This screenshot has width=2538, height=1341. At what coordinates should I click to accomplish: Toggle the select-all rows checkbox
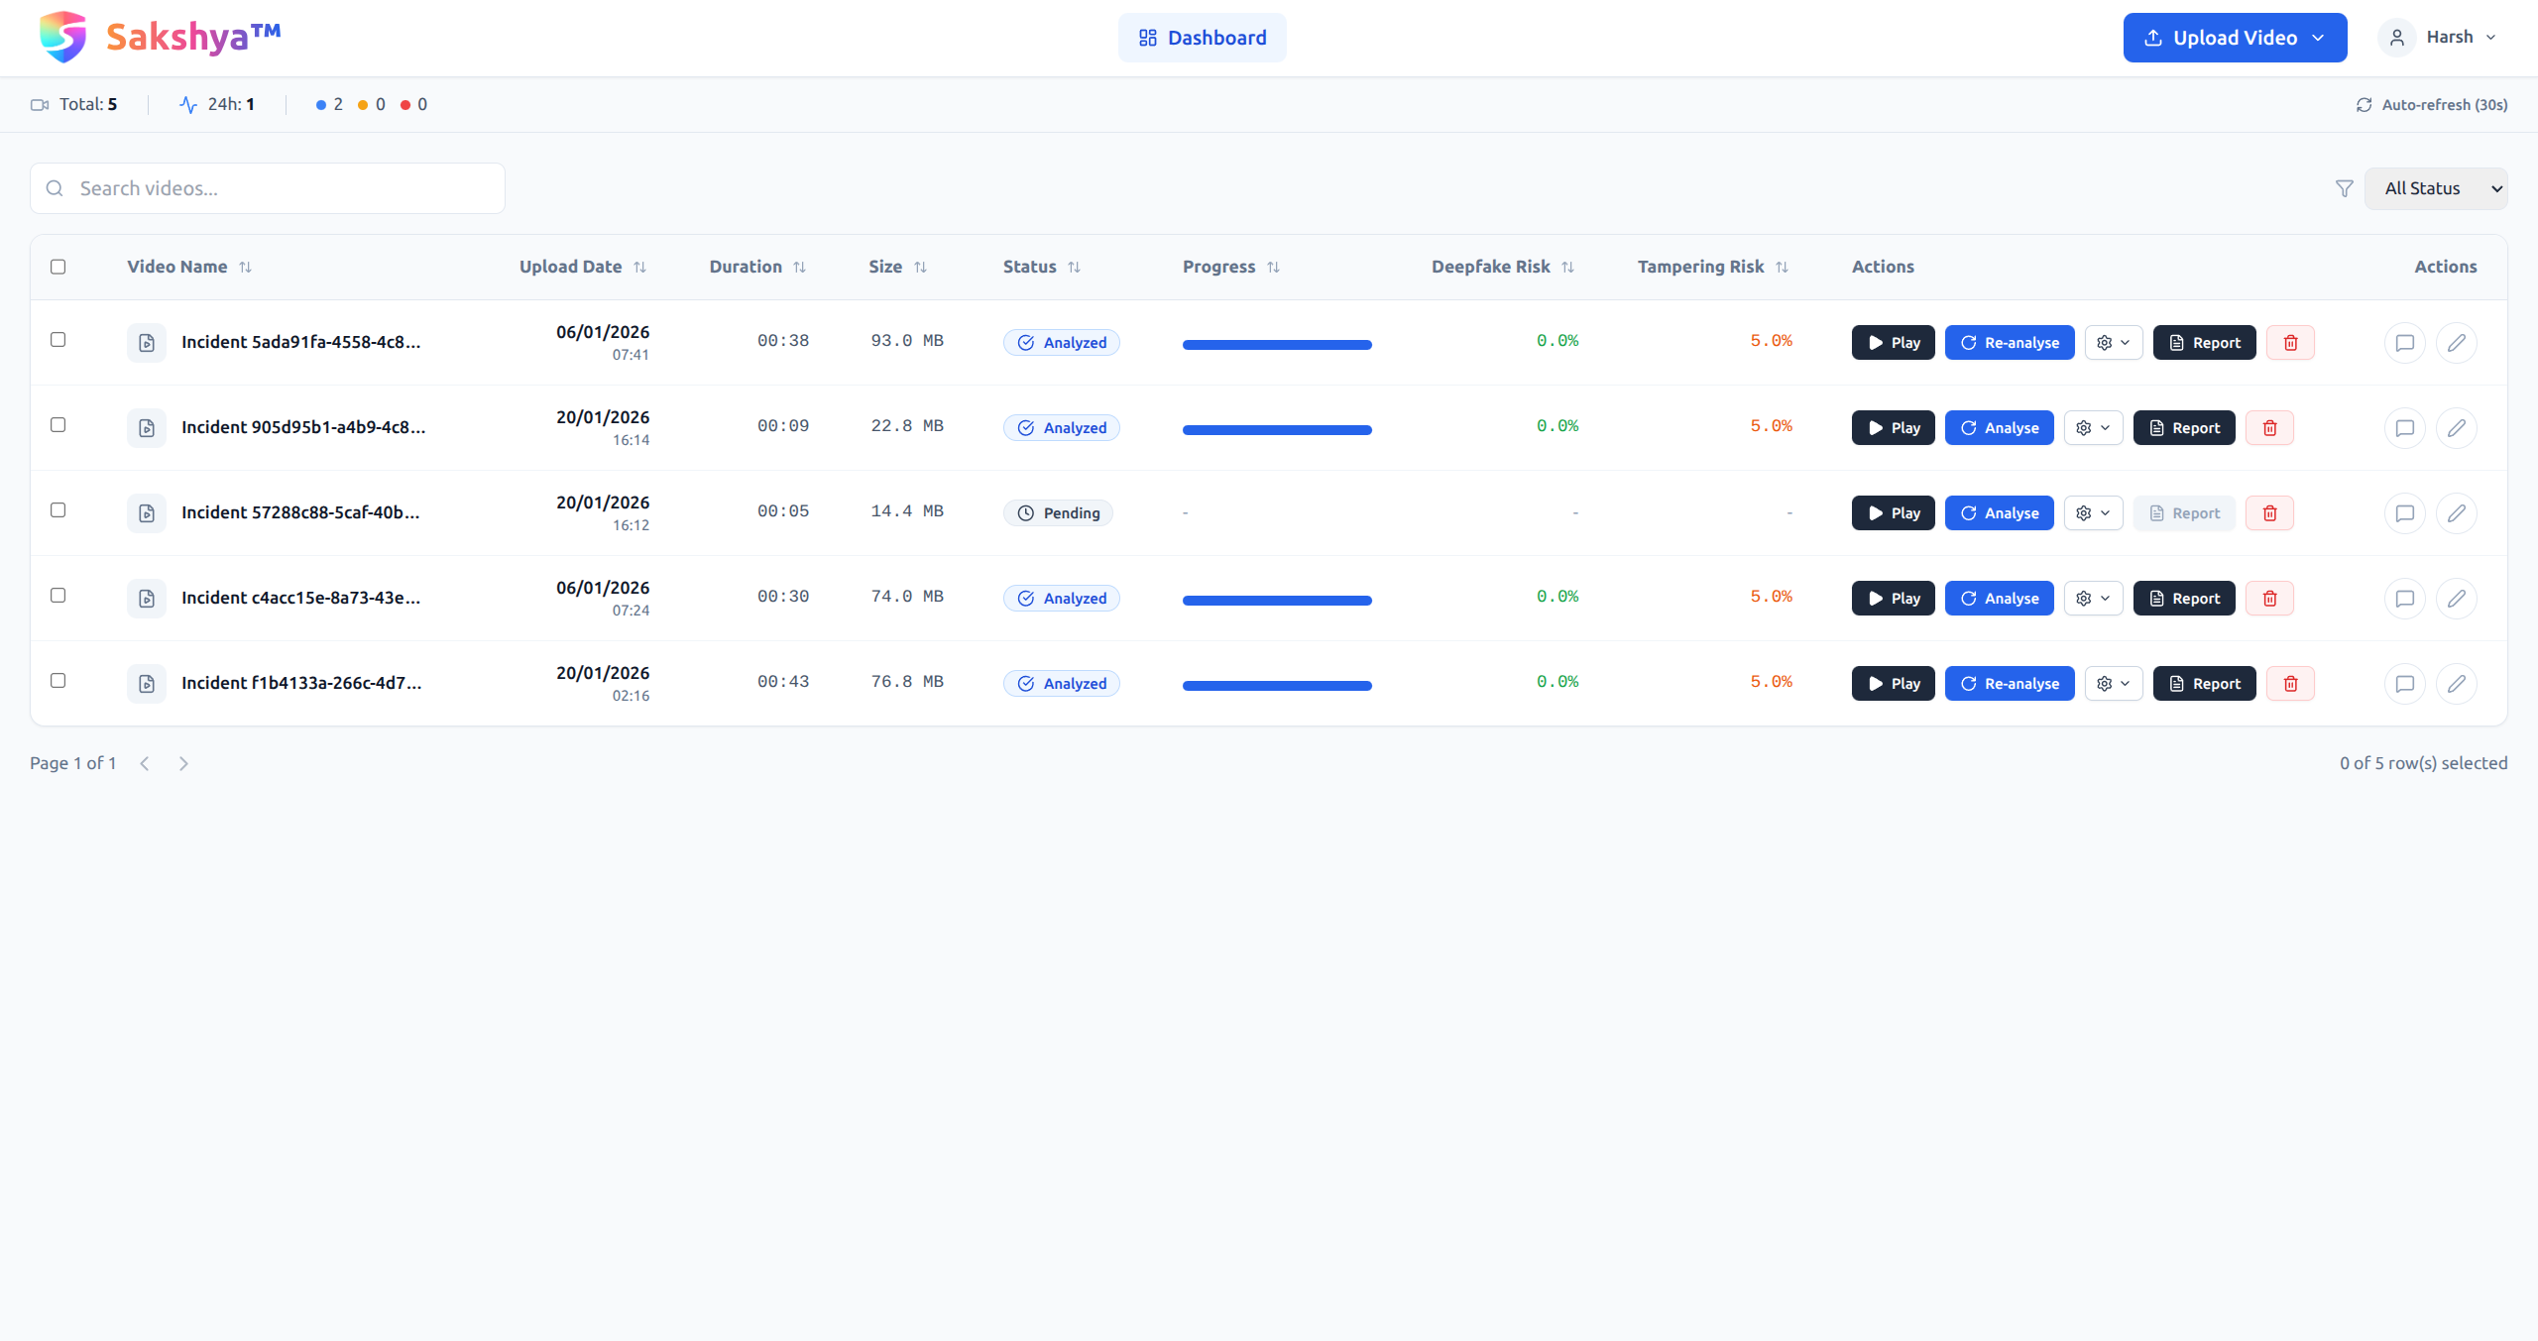pos(58,267)
